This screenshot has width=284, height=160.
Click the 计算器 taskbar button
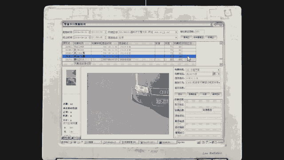[x=93, y=142]
